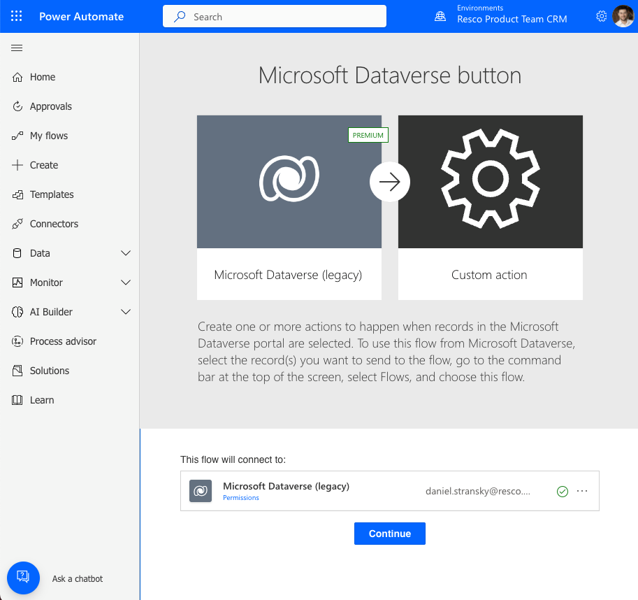Click the Microsoft Dataverse connection icon
638x600 pixels.
(x=201, y=491)
